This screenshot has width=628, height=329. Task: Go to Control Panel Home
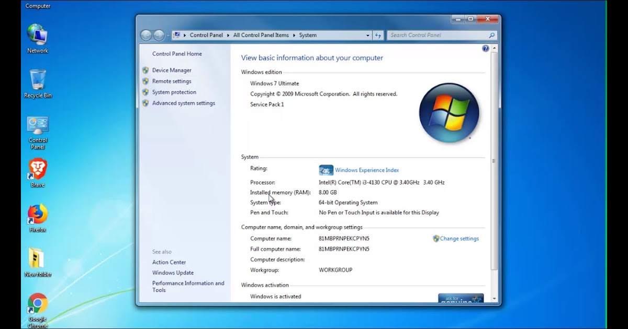click(x=177, y=54)
